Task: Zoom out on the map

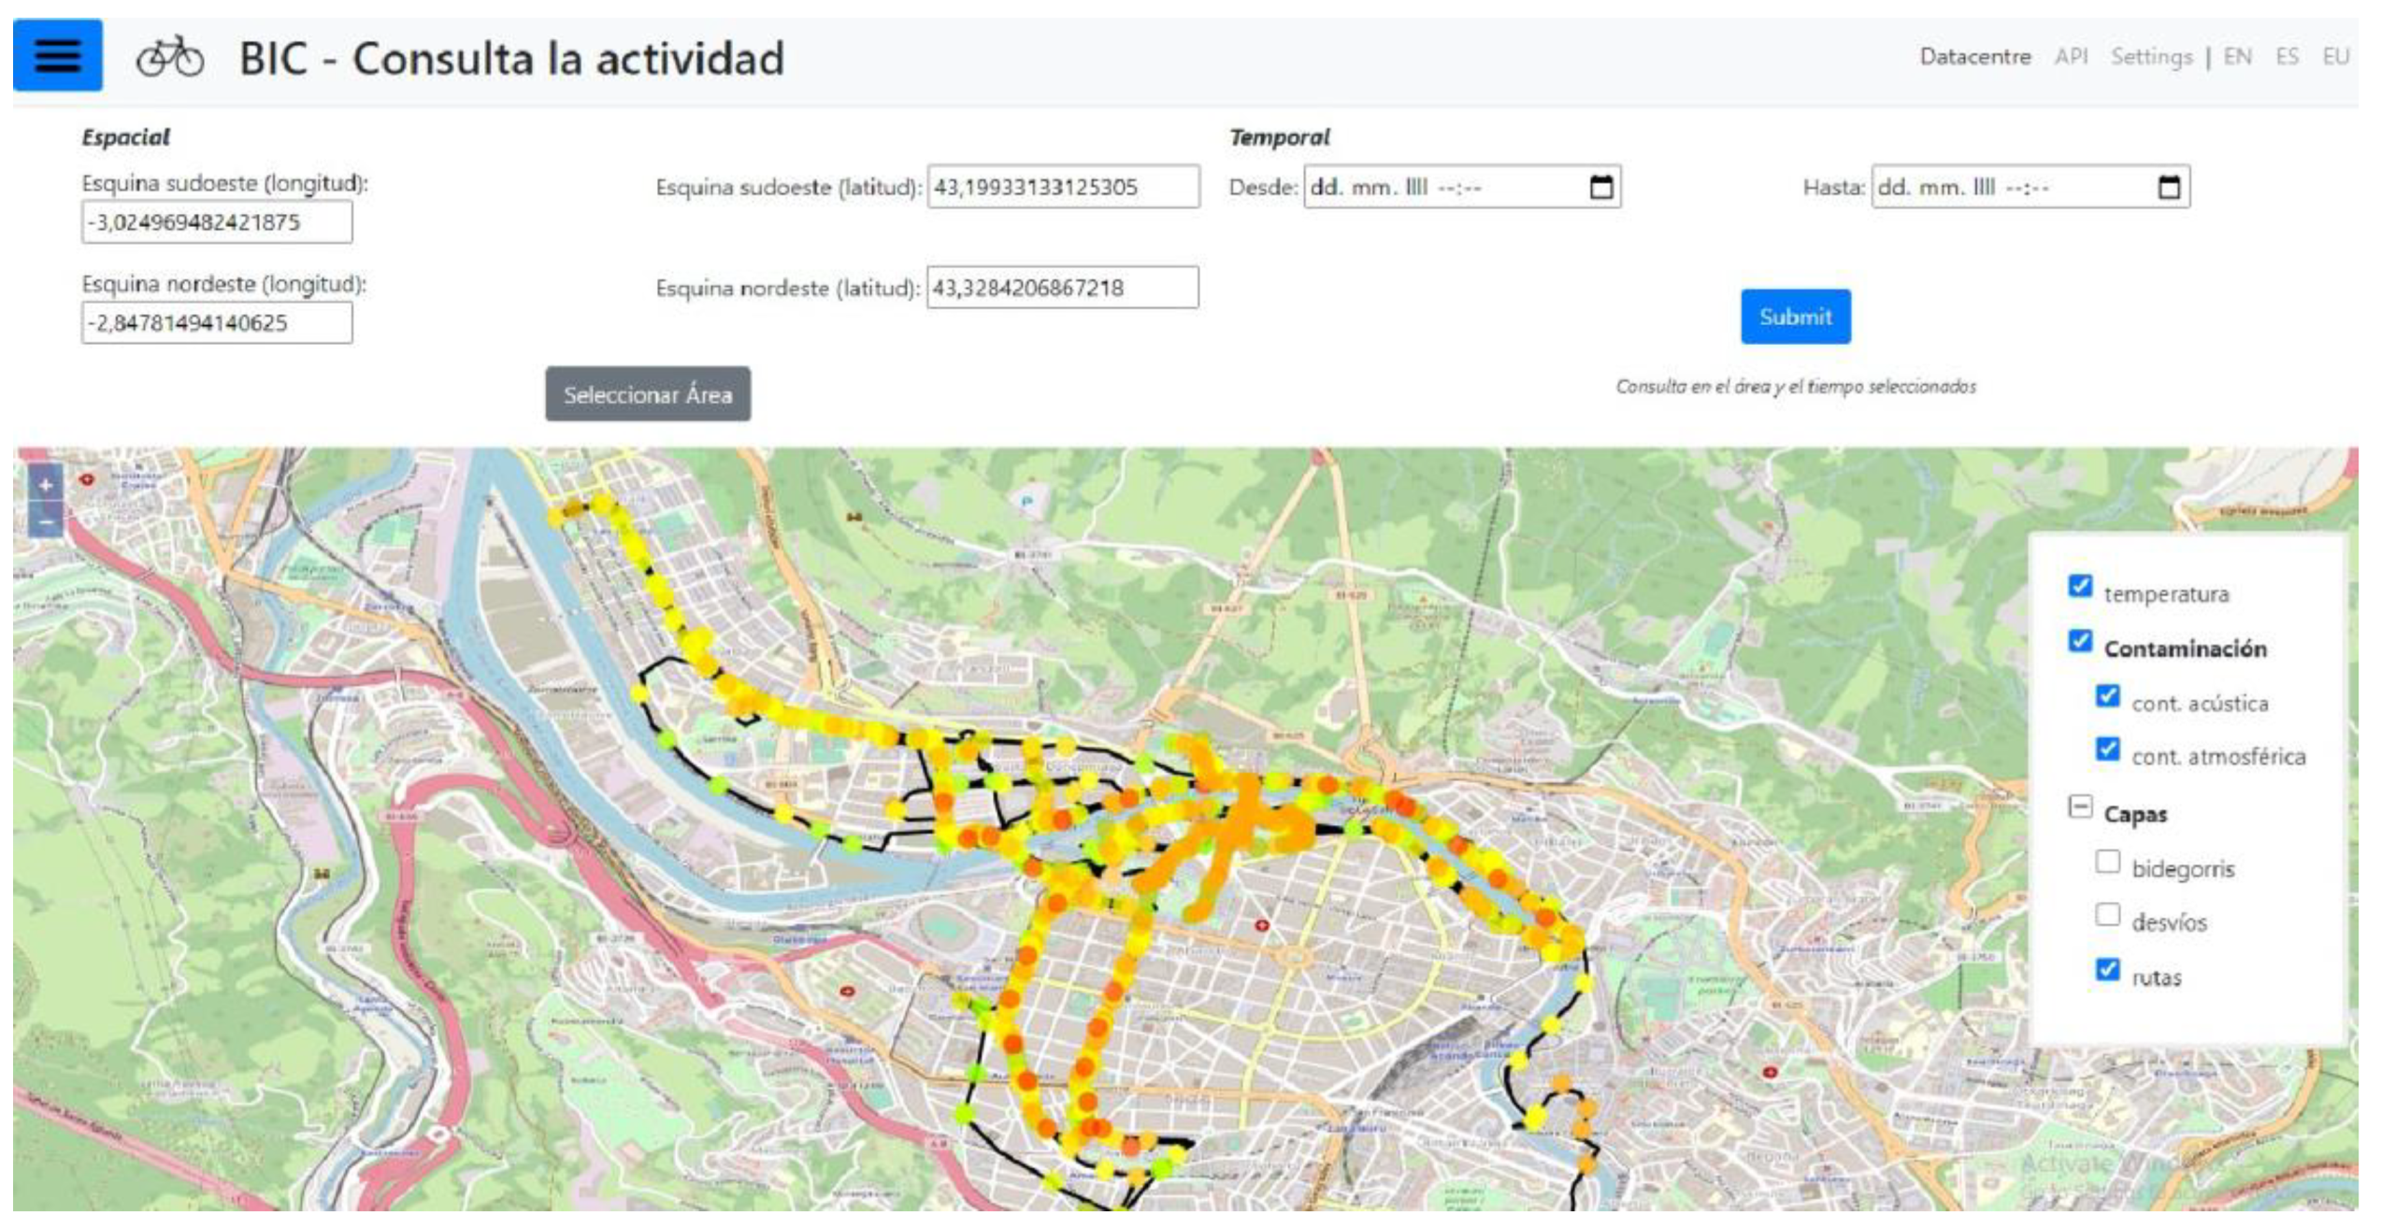Action: (x=45, y=520)
